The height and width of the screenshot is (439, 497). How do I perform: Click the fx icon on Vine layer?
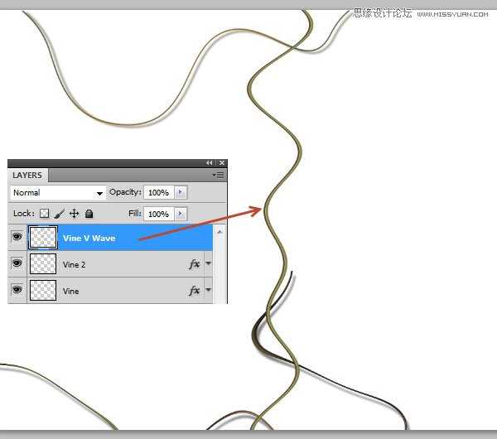point(195,290)
